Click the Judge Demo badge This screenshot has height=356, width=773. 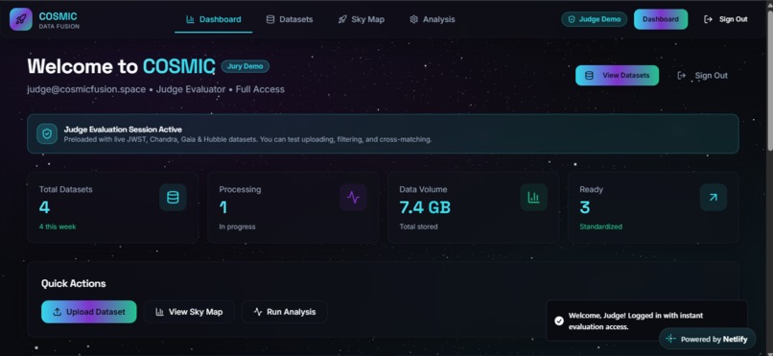click(594, 19)
